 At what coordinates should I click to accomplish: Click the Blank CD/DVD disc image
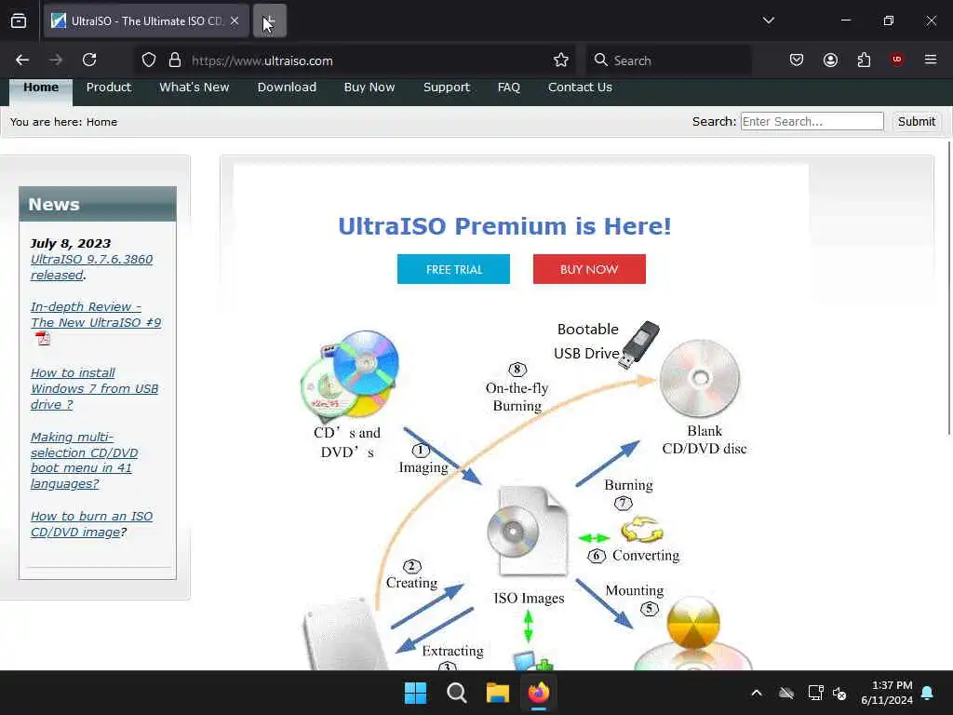point(700,378)
